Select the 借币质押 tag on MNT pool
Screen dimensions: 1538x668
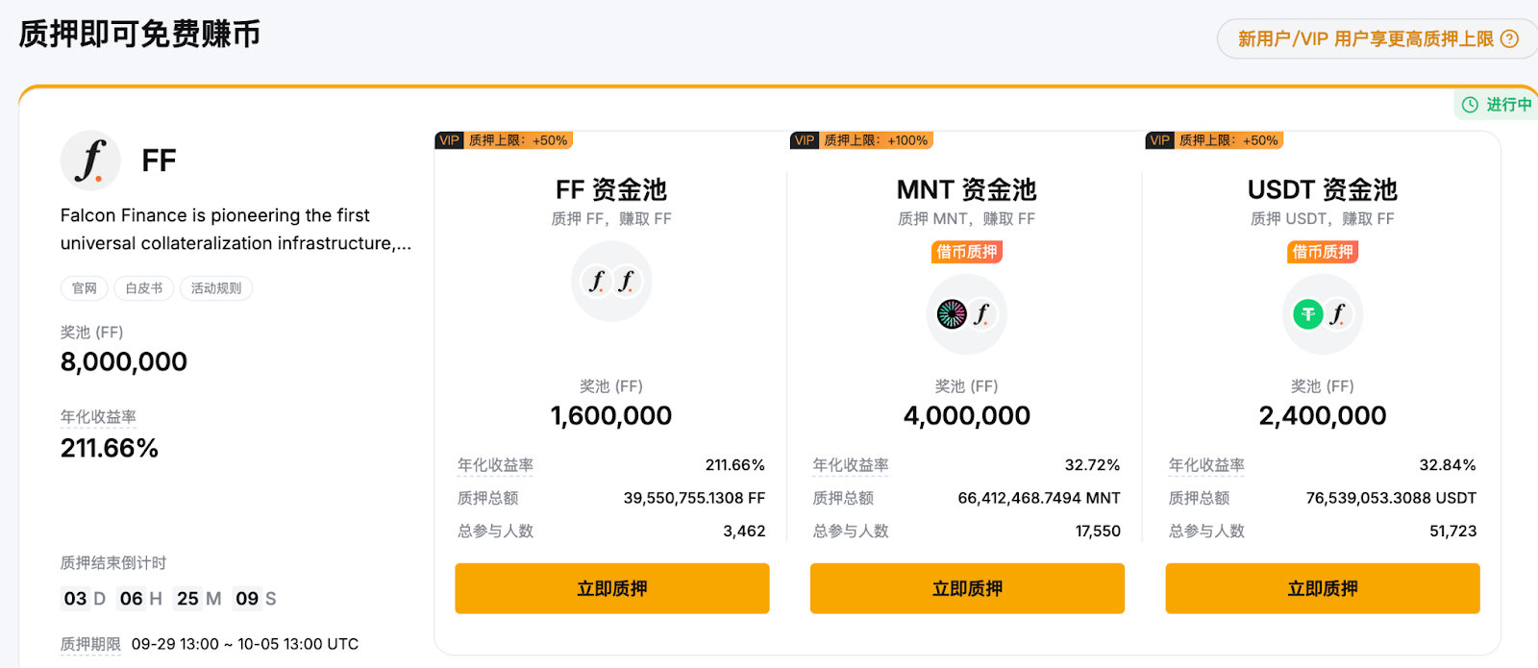(967, 252)
